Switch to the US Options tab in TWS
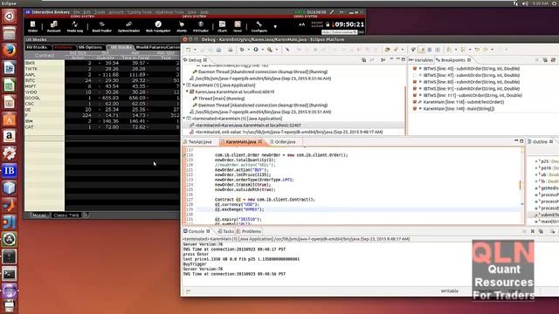 tap(90, 47)
